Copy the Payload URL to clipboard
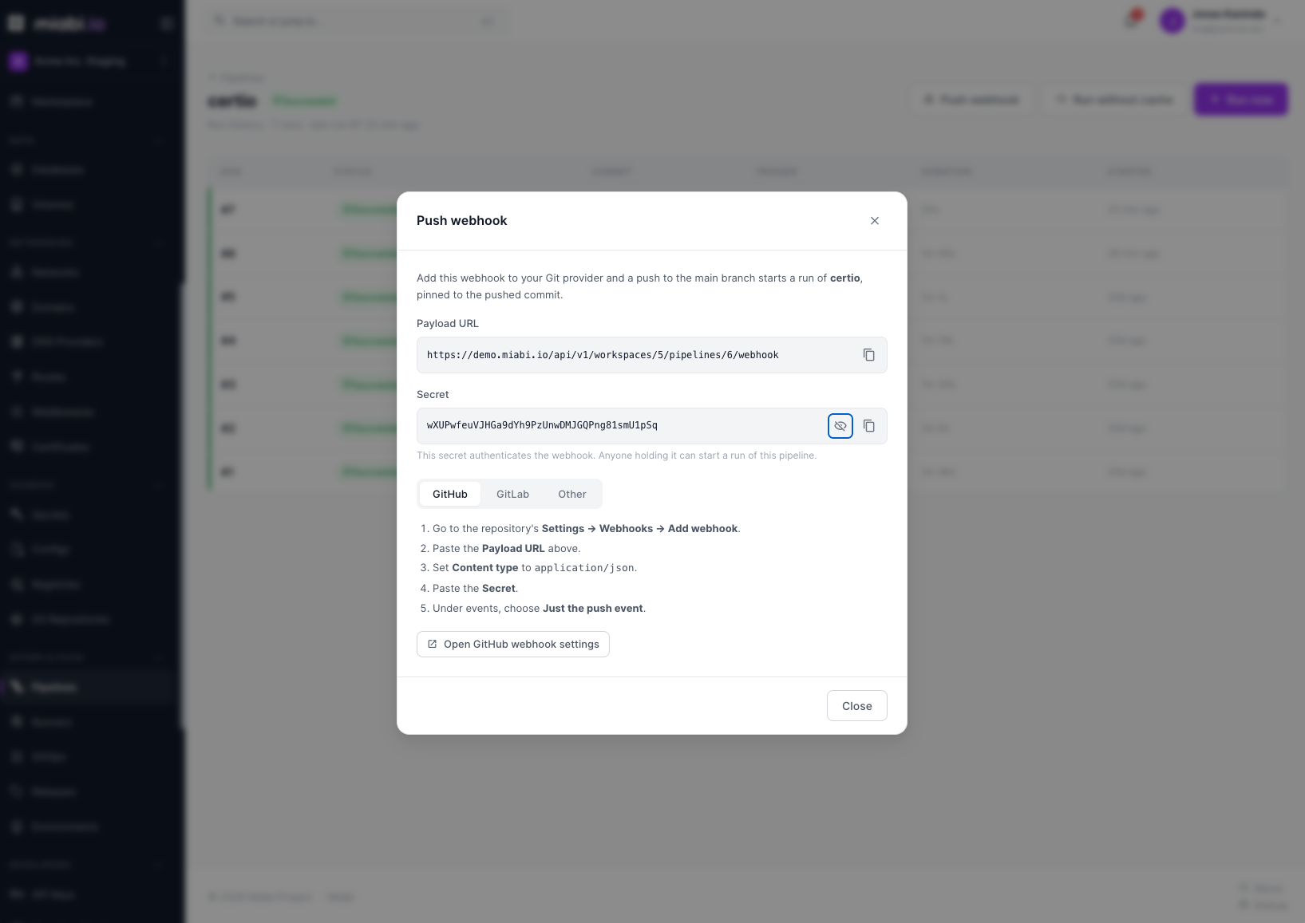Image resolution: width=1305 pixels, height=923 pixels. 868,355
